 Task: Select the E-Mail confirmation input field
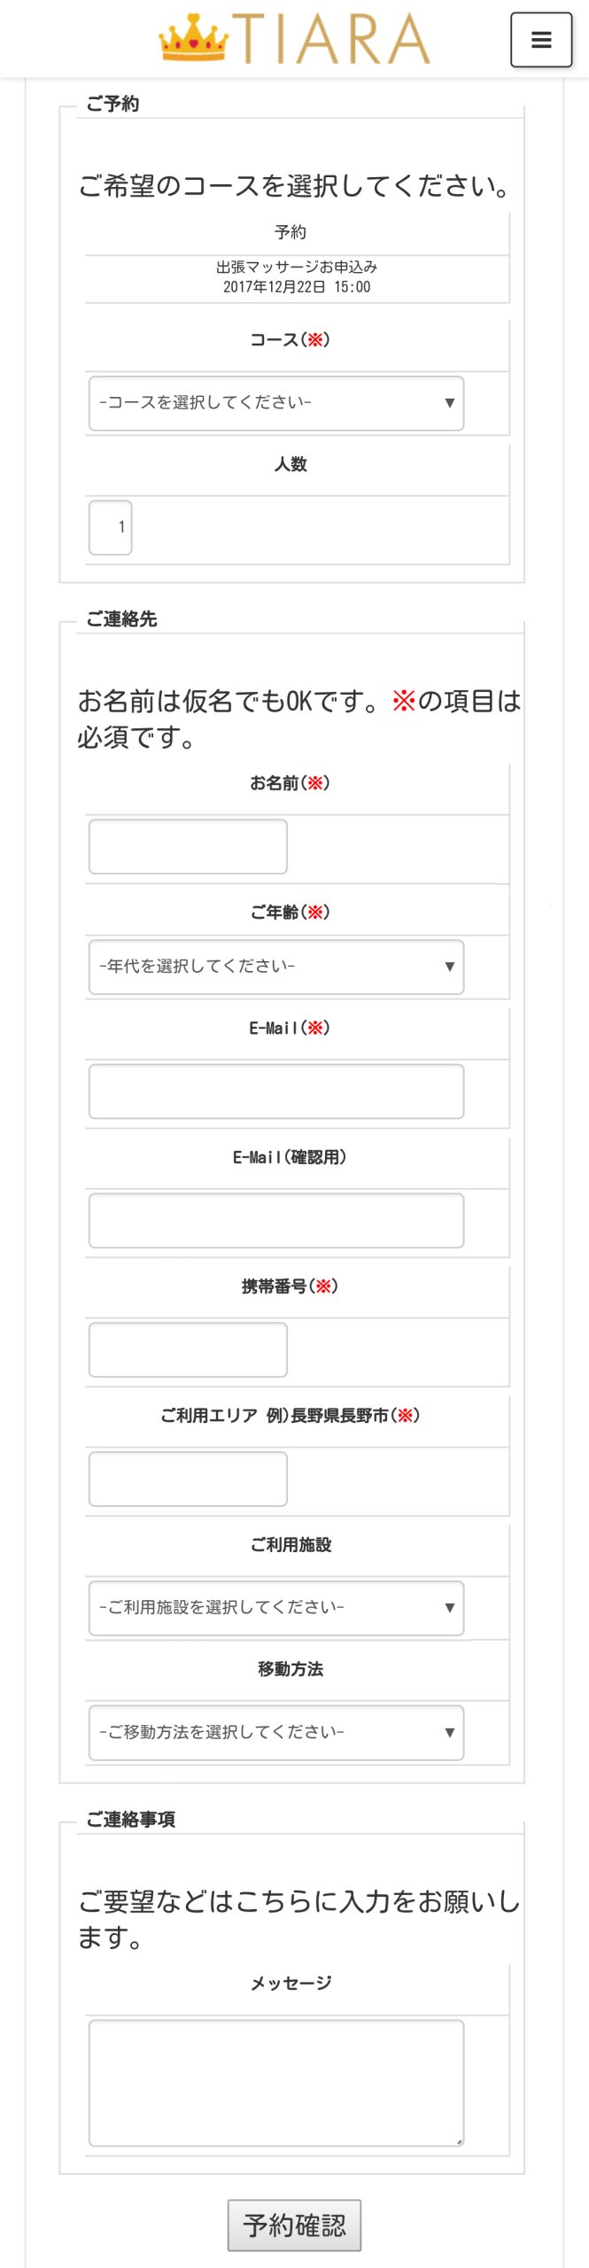coord(276,1221)
